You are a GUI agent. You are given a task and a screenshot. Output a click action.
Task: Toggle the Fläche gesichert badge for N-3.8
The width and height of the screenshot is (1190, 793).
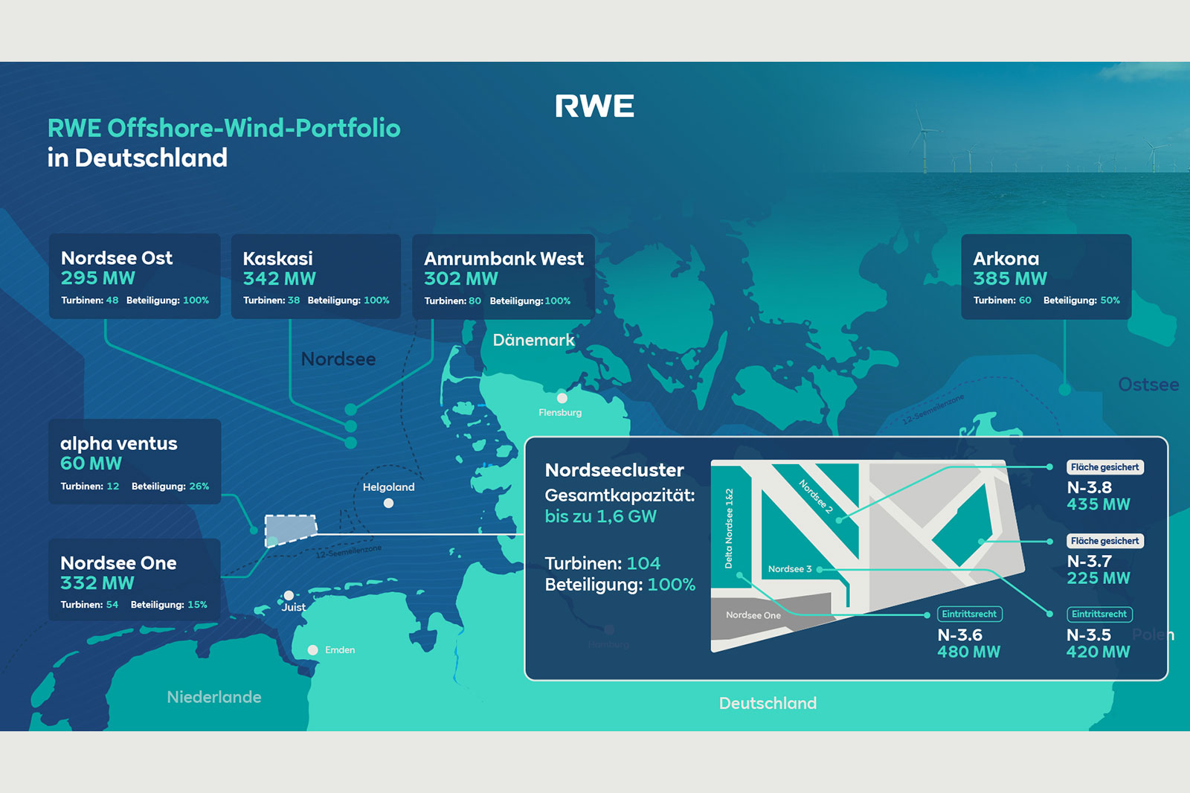[x=1104, y=467]
